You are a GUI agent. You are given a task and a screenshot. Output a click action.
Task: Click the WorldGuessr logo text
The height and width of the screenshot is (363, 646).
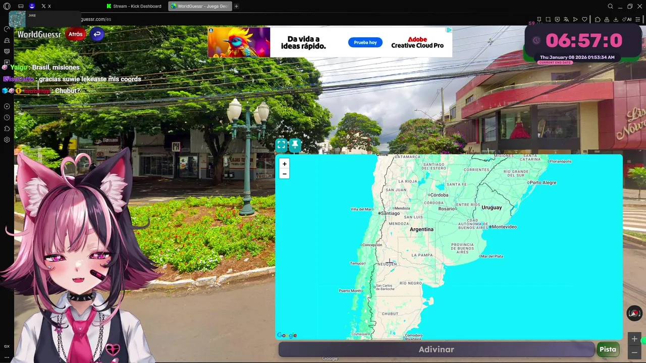39,34
